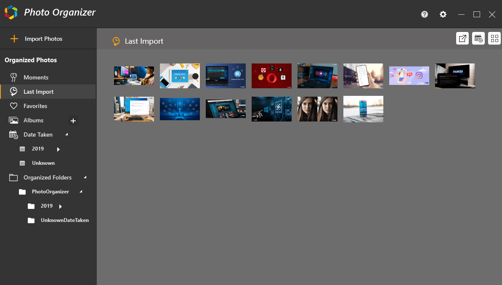
Task: Create a new album with the plus button
Action: click(73, 120)
